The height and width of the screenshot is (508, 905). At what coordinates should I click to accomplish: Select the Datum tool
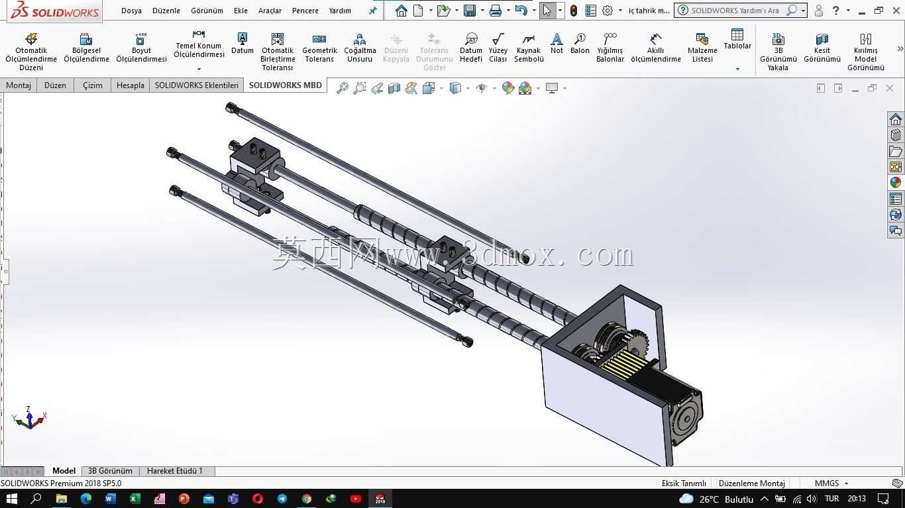pos(242,43)
